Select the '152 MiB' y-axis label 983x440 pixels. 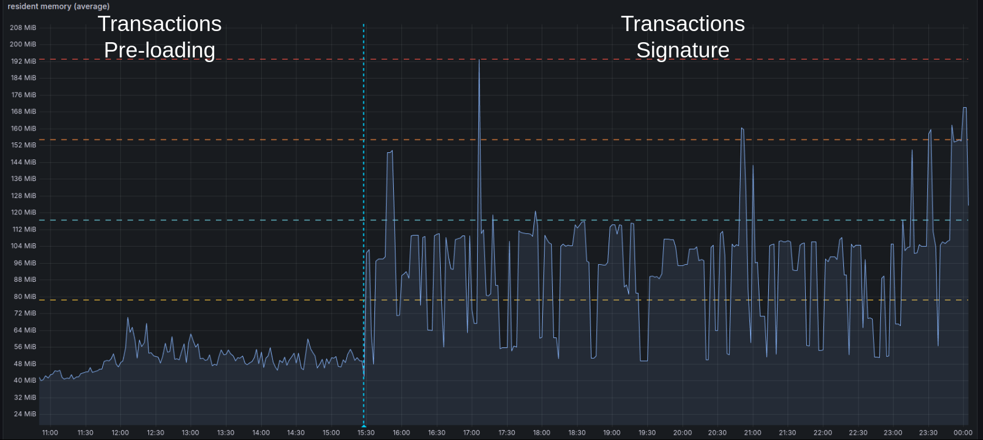pos(23,145)
